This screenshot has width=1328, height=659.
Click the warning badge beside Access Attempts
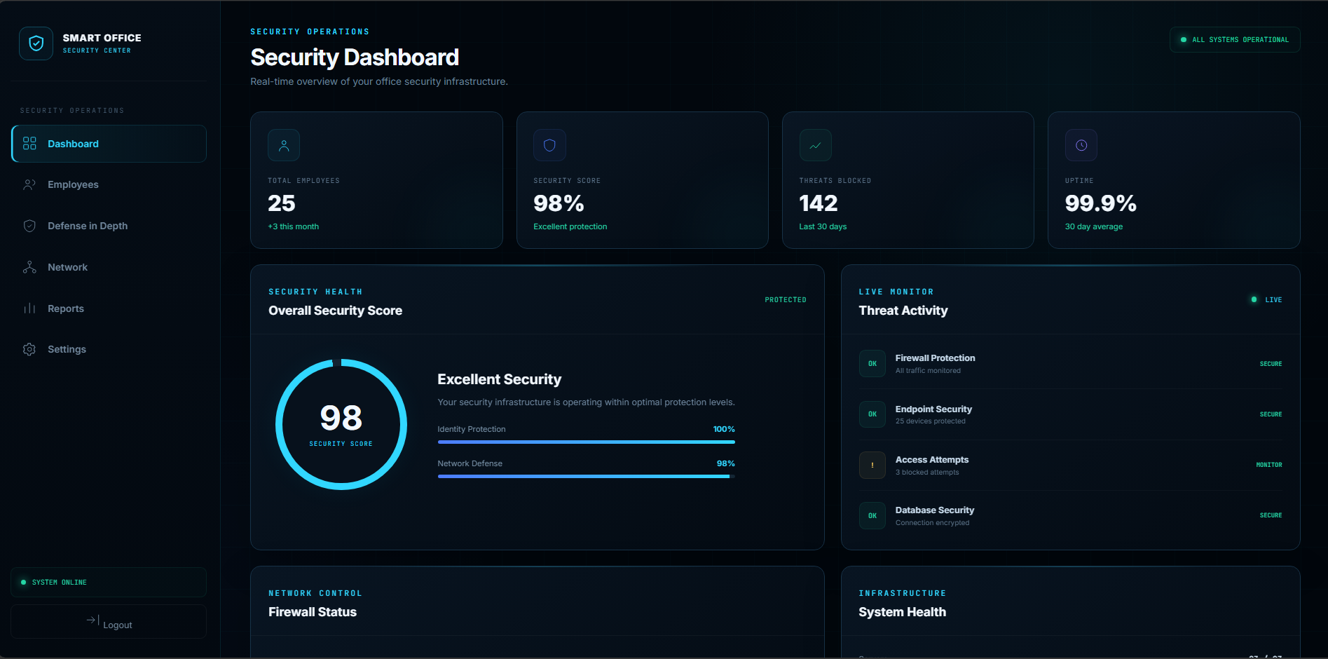pos(872,465)
